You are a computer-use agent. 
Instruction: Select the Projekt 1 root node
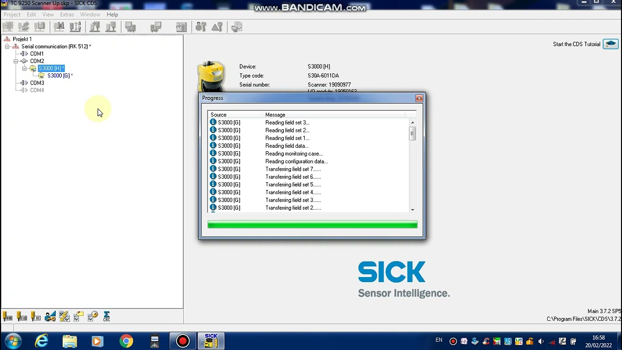coord(22,39)
